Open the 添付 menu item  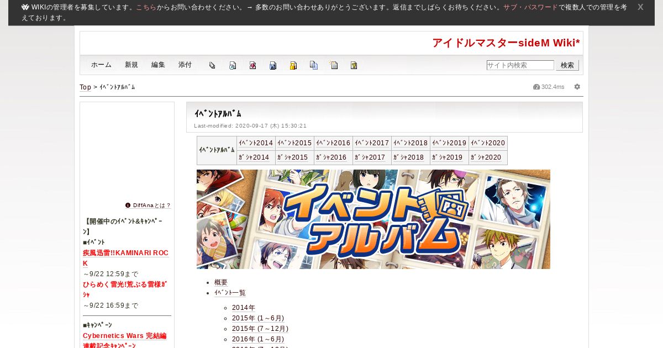185,65
